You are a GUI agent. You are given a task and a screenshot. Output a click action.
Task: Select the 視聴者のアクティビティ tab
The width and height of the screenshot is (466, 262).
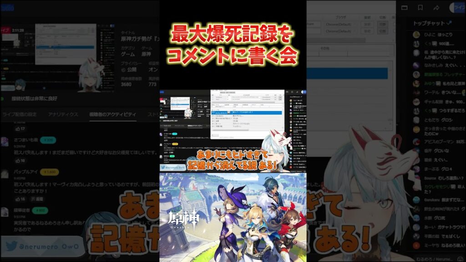112,114
